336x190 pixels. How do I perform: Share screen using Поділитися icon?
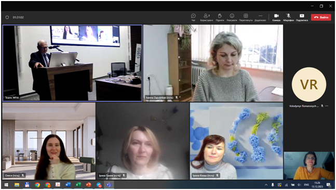click(x=302, y=17)
